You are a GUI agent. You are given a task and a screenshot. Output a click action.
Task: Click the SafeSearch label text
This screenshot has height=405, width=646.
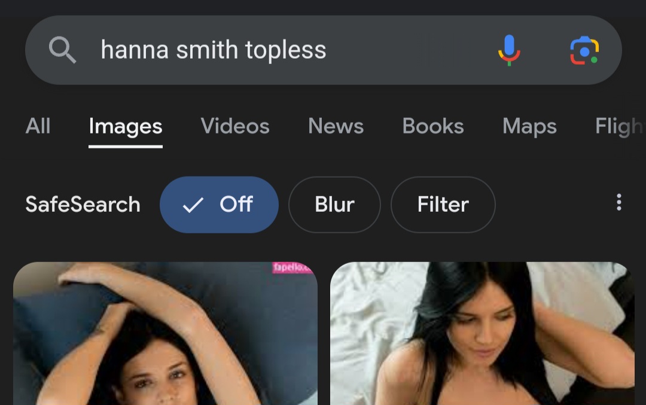pos(83,205)
